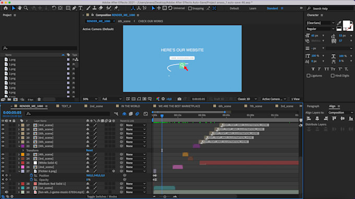Open the ClearSans font family dropdown
355x199 pixels.
click(321, 23)
